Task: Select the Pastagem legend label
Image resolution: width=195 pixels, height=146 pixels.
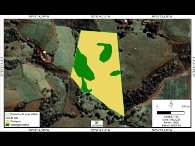Action: [16, 121]
